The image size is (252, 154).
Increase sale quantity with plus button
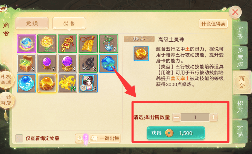pos(214,117)
